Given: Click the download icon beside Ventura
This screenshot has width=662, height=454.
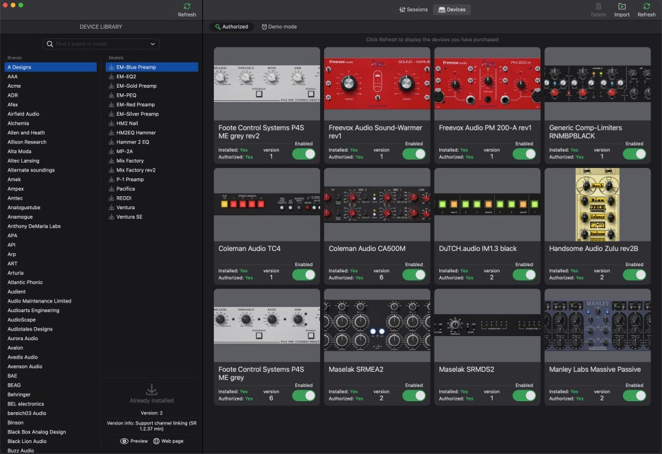Looking at the screenshot, I should (112, 207).
